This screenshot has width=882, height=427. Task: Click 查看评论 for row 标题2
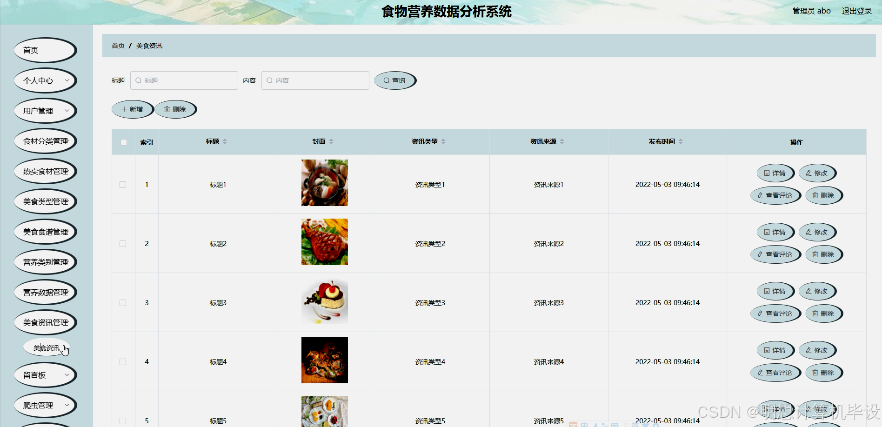coord(775,254)
